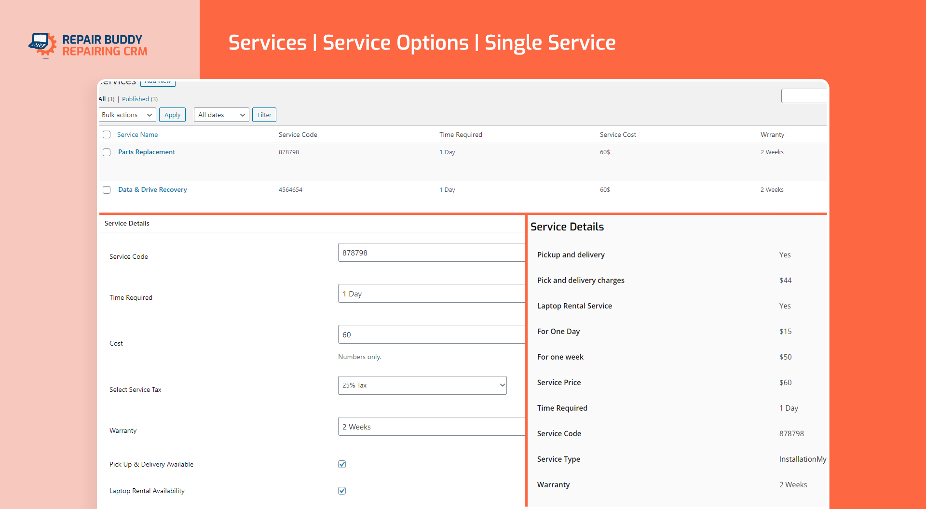Click the Service Code input field
The height and width of the screenshot is (509, 926).
tap(432, 253)
